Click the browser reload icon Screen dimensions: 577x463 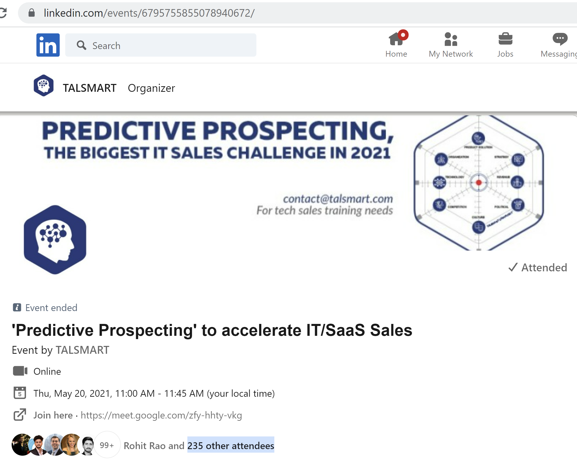3,13
